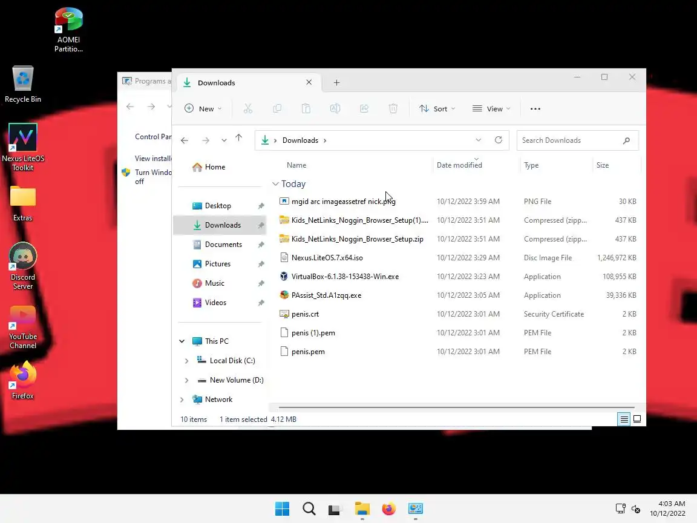Collapse the Today group

point(276,183)
